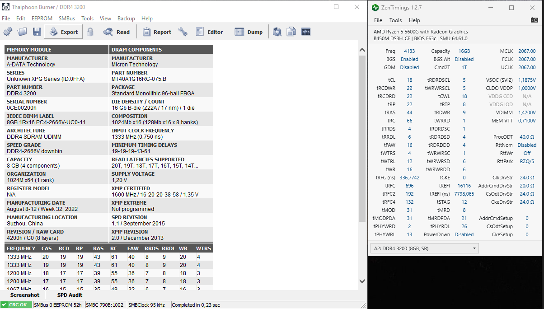Open the Backup menu

coord(126,19)
